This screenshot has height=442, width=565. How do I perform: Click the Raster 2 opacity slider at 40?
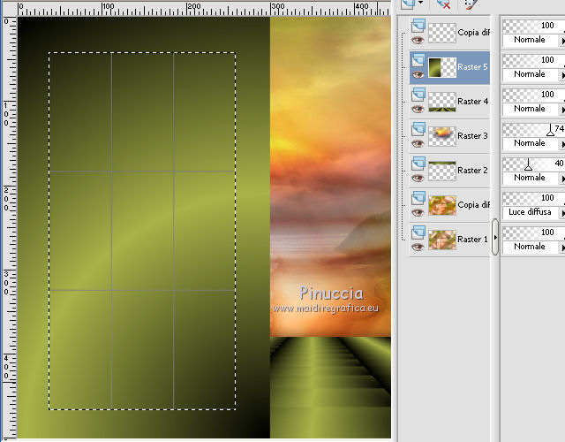pyautogui.click(x=528, y=165)
